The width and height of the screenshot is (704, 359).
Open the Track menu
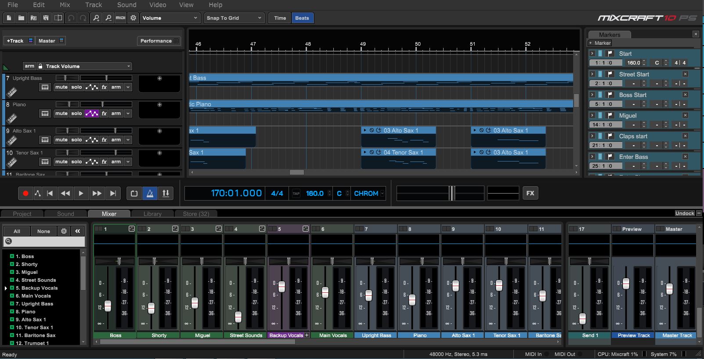tap(94, 5)
